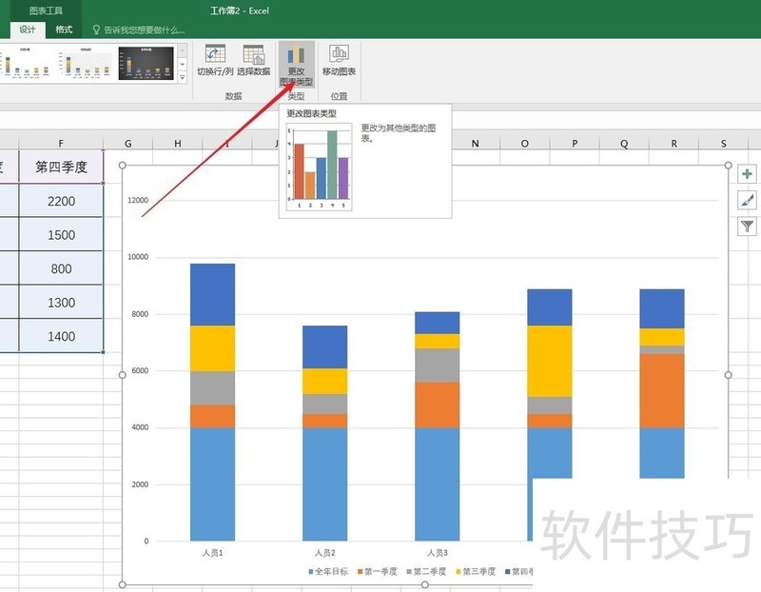761x592 pixels.
Task: Click chart bottom-center resize handle
Action: 424,584
